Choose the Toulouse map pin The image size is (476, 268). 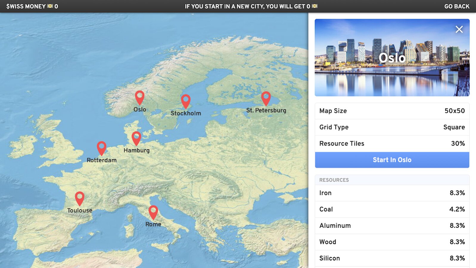coord(80,199)
